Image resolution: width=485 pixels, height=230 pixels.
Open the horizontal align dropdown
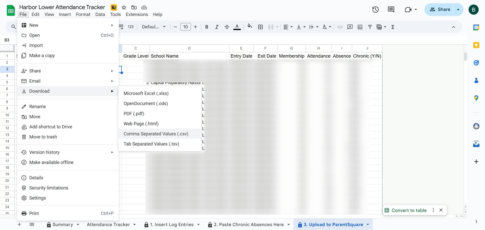point(288,27)
